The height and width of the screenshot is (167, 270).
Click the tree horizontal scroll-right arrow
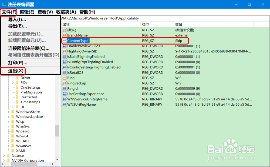(53, 164)
